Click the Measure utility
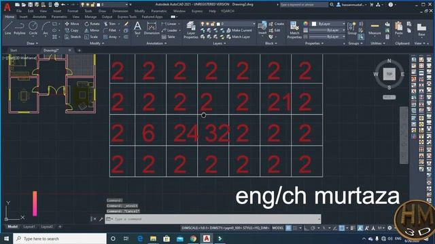 click(x=375, y=28)
